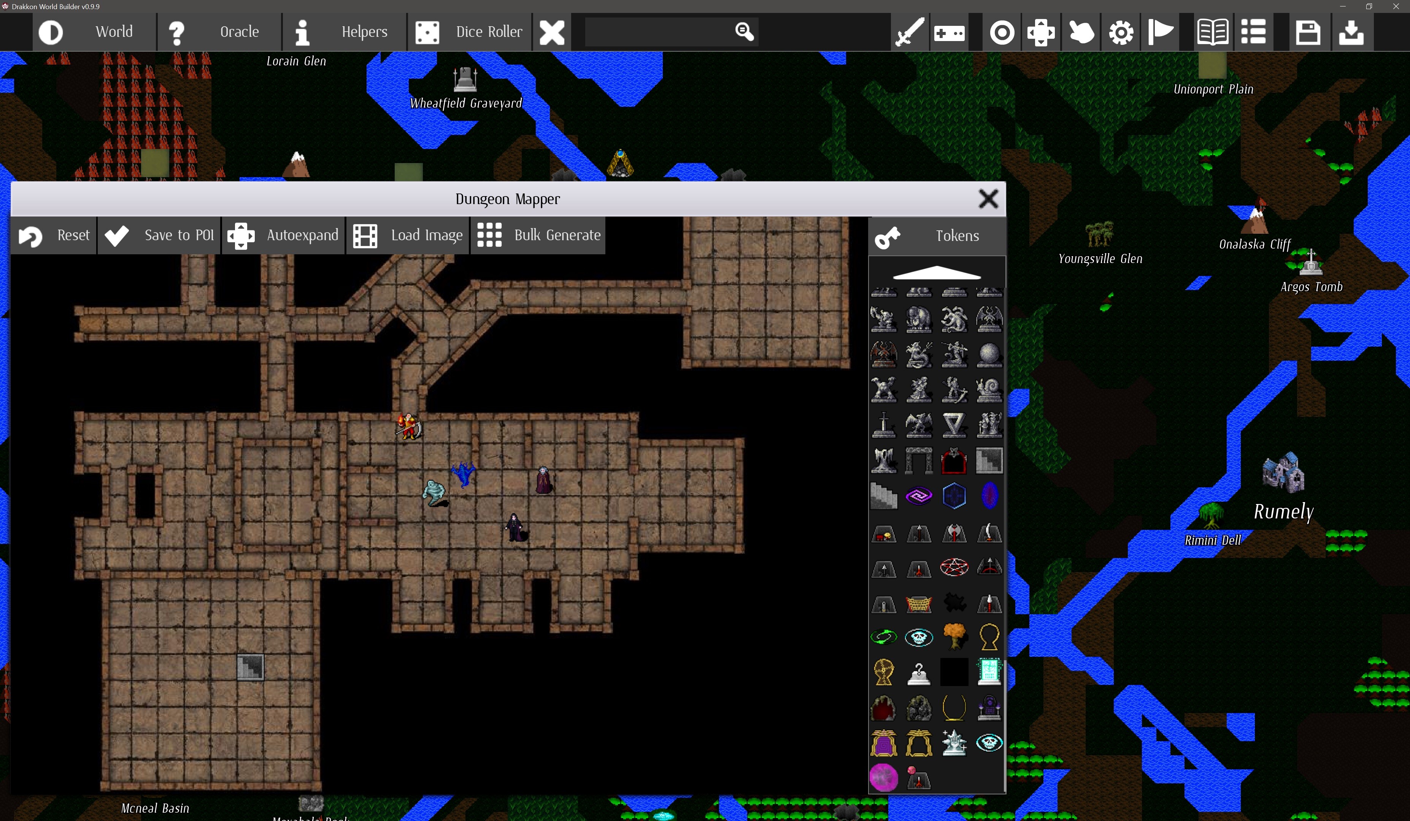Screen dimensions: 1410x821
Task: Select the hand pan tool
Action: click(x=1081, y=32)
